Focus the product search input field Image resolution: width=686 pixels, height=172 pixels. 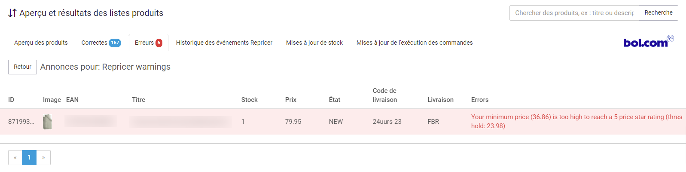click(x=574, y=13)
